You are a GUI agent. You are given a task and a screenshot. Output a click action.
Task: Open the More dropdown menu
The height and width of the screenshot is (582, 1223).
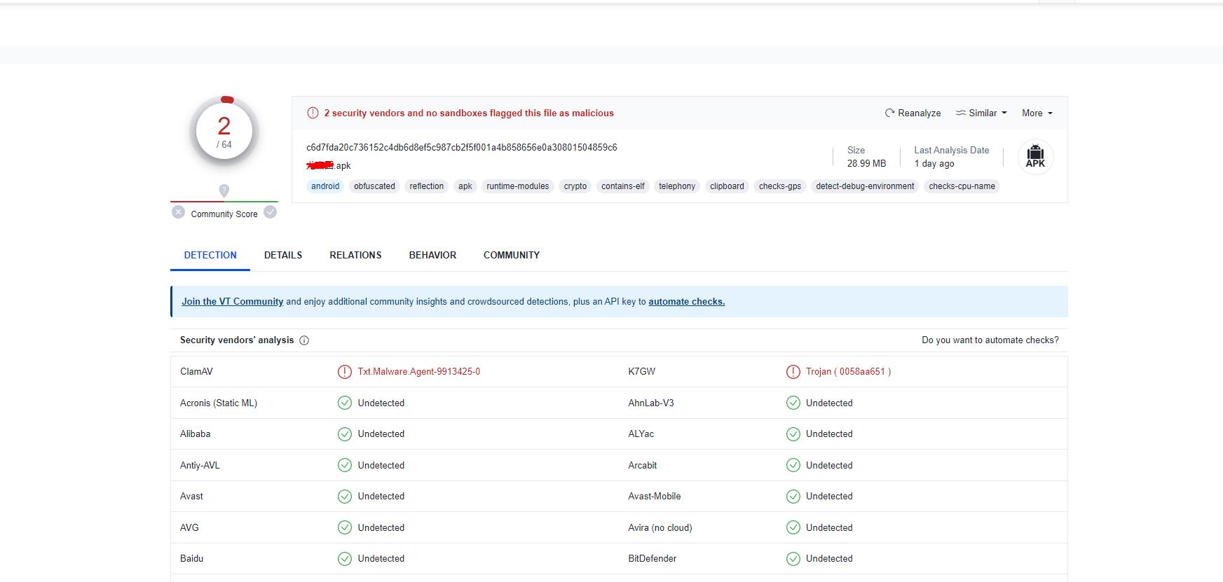point(1037,113)
